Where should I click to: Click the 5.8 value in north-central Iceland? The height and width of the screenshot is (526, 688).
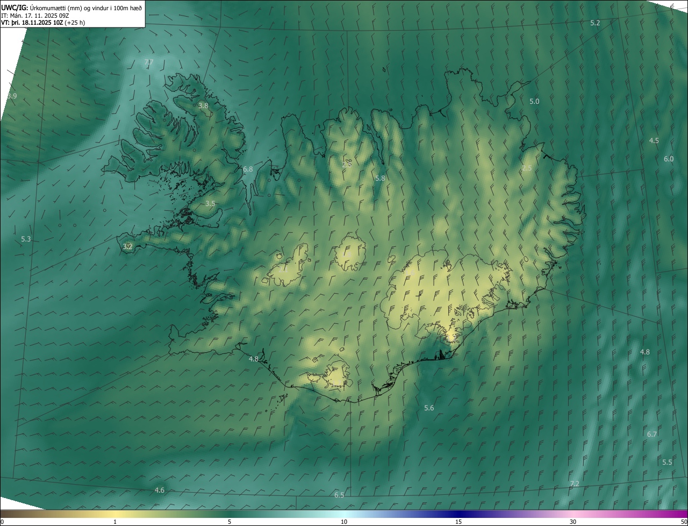coord(380,178)
